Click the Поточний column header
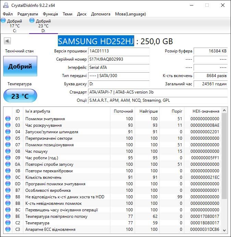231x237 pixels. coord(123,111)
